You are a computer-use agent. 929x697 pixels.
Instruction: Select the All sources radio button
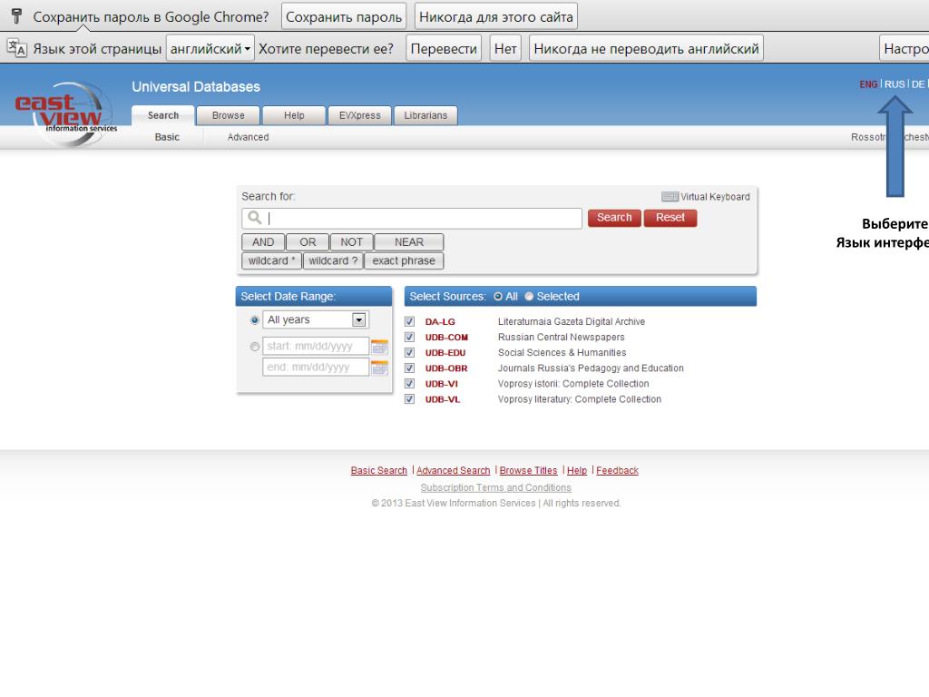click(498, 297)
